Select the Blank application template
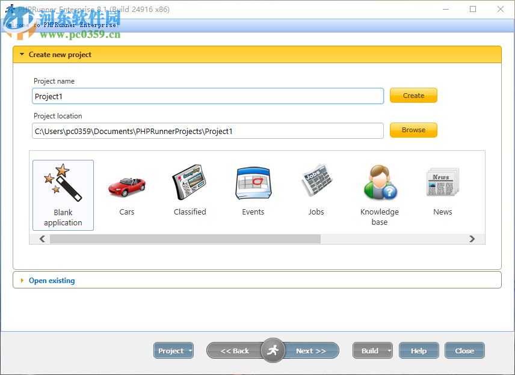Screen dimensions: 515x375 click(63, 192)
